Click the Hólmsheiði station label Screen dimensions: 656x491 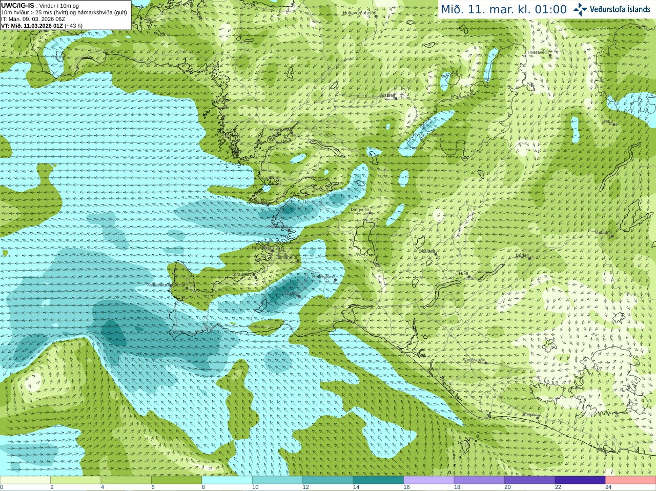pyautogui.click(x=286, y=257)
